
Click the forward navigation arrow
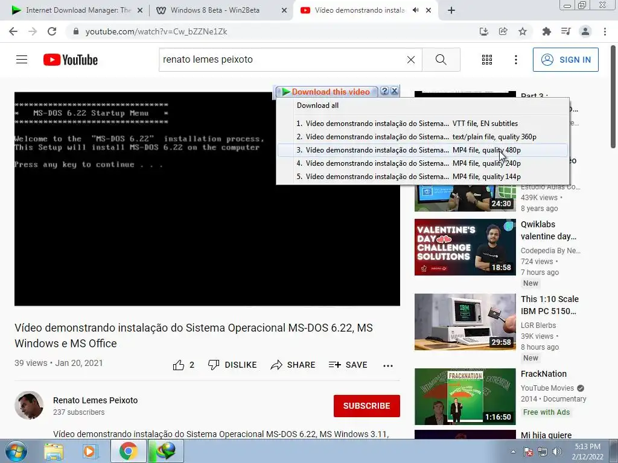(x=33, y=31)
